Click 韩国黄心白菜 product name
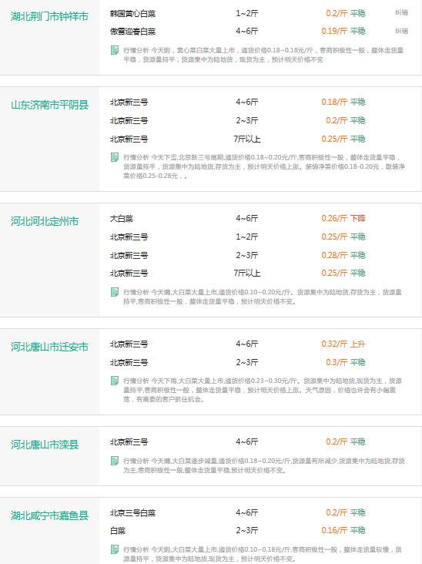This screenshot has width=422, height=564. 132,14
